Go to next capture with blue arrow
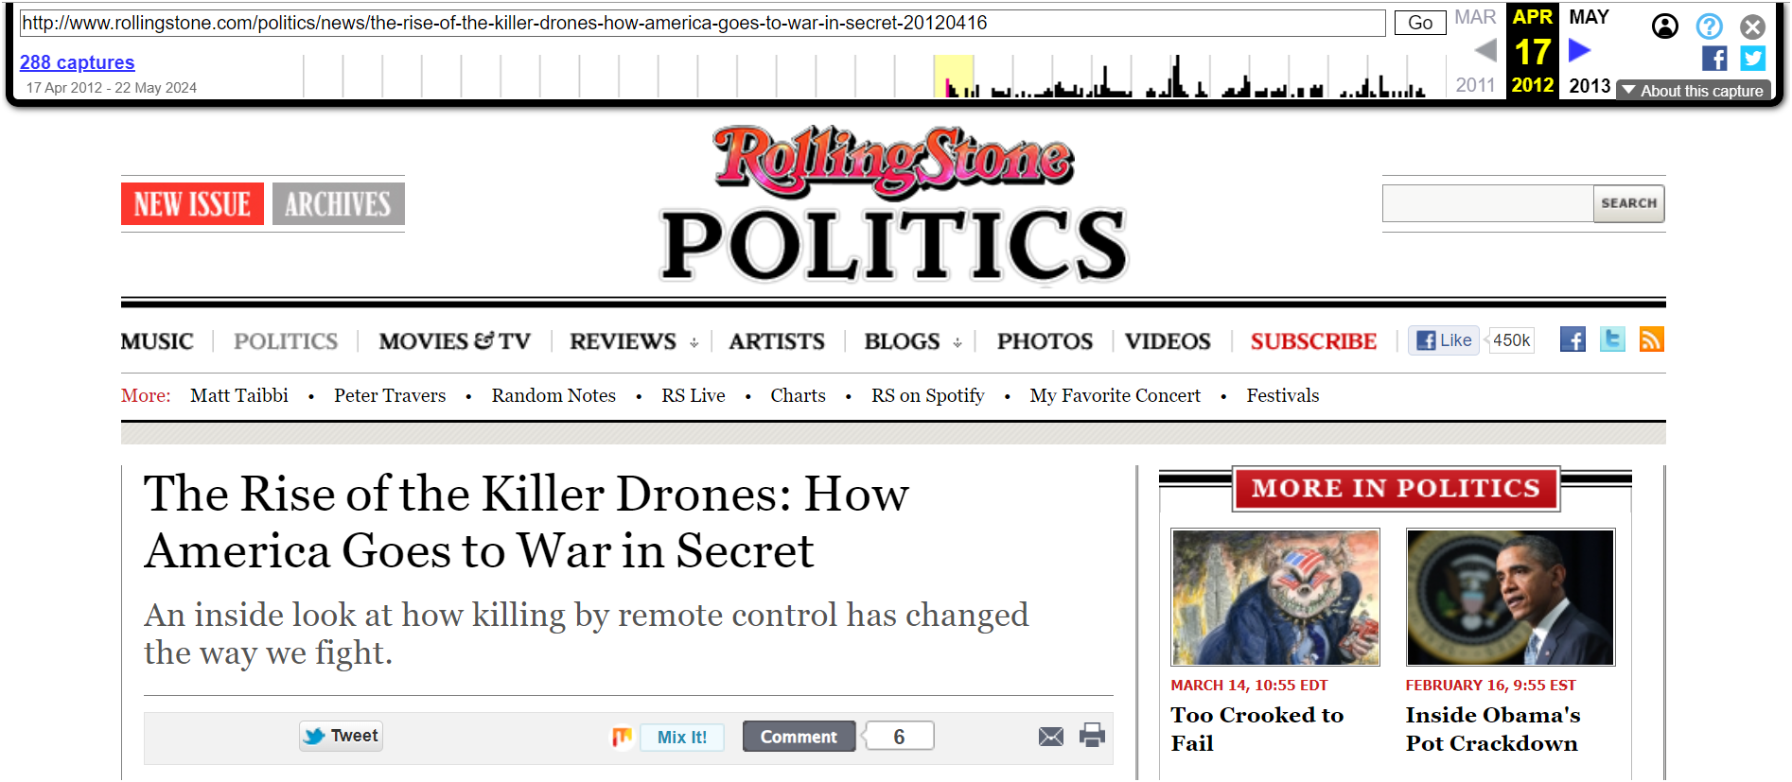Image resolution: width=1792 pixels, height=782 pixels. pos(1579,50)
